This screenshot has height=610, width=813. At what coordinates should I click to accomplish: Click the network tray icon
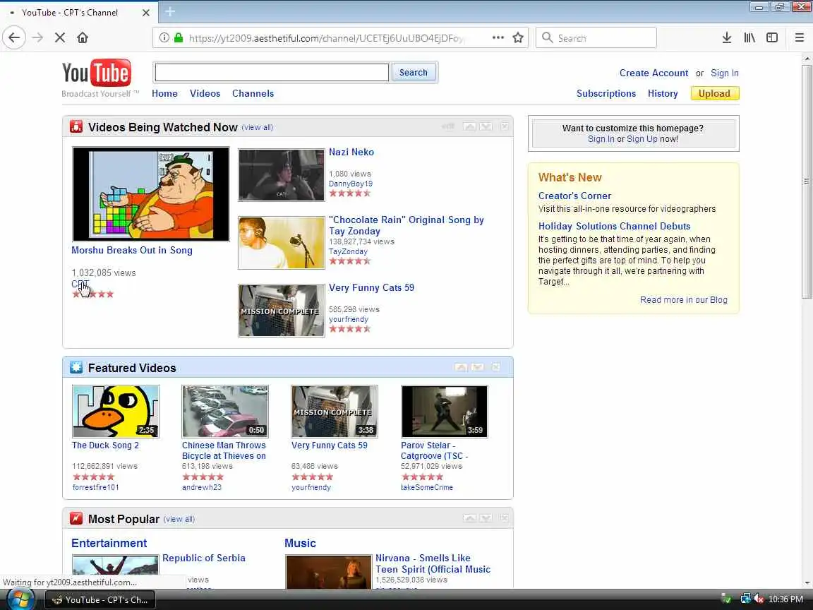coord(745,599)
